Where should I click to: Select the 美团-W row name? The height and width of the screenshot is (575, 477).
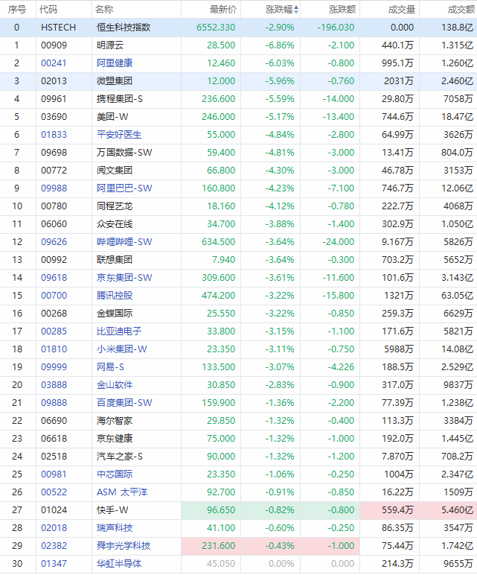click(112, 117)
